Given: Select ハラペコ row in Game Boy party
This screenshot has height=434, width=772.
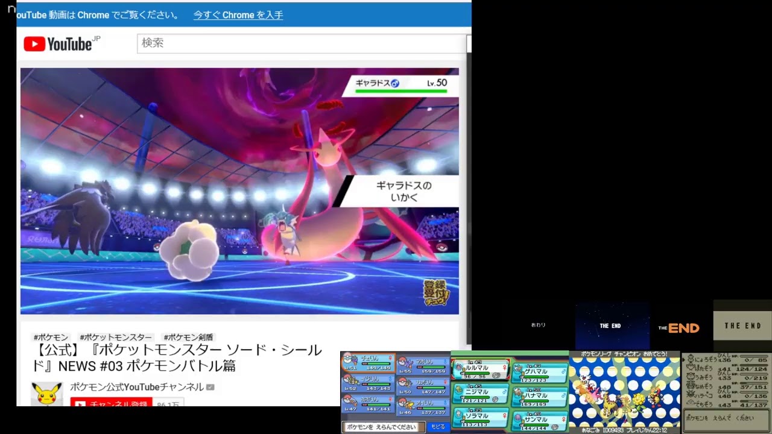Looking at the screenshot, I should pyautogui.click(x=727, y=395).
